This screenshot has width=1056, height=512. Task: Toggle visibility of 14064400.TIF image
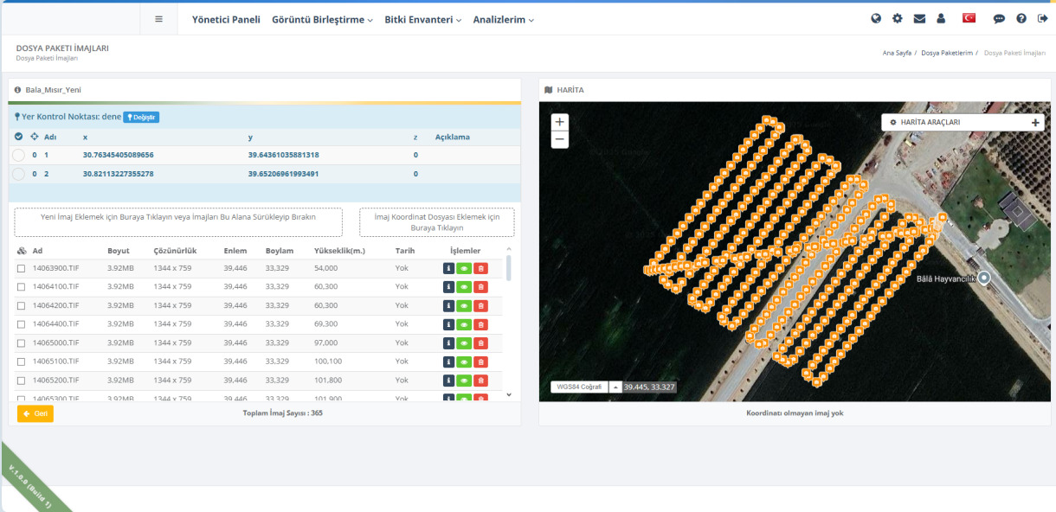pos(464,324)
